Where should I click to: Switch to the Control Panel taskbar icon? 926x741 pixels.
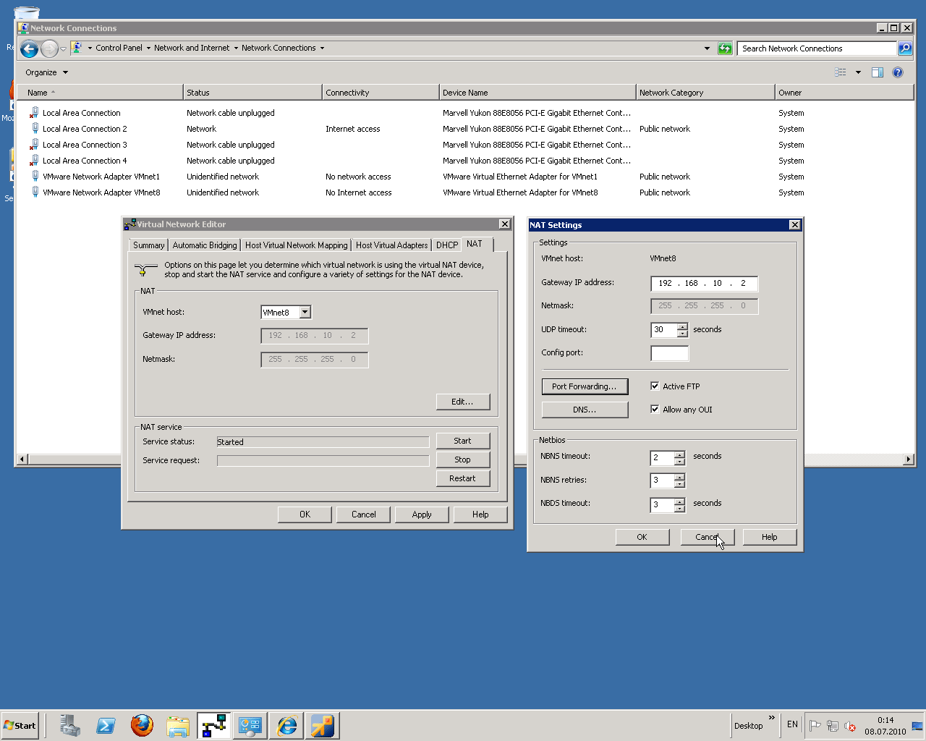click(x=250, y=725)
